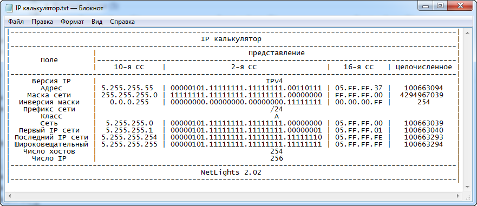Click the '16-я СС' column header

tap(358, 67)
